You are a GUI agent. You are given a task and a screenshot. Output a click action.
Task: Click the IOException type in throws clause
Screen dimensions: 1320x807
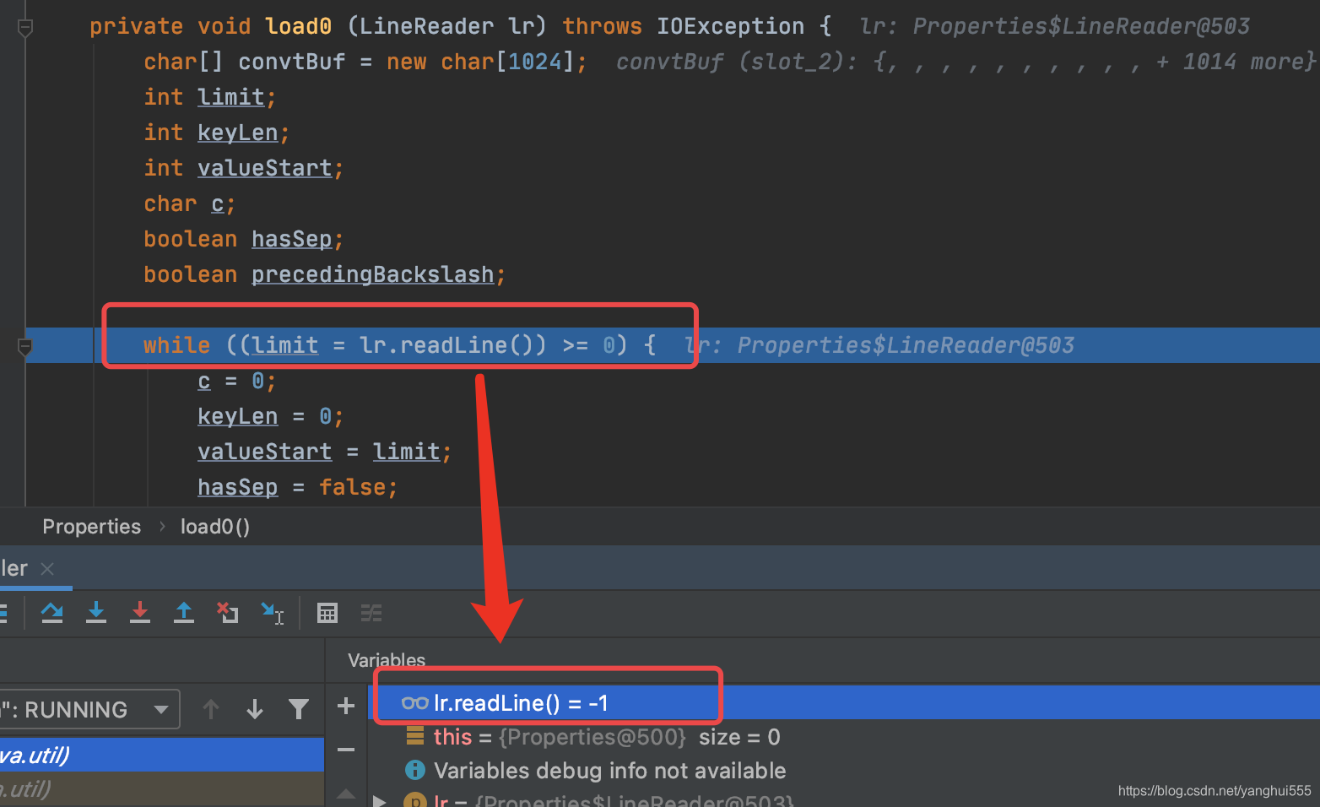click(730, 26)
